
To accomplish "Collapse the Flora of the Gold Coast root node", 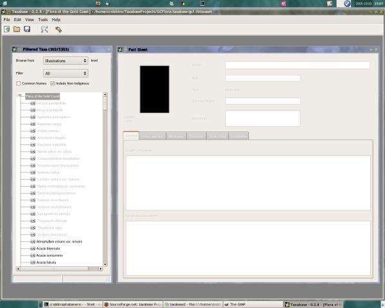I will 21,96.
